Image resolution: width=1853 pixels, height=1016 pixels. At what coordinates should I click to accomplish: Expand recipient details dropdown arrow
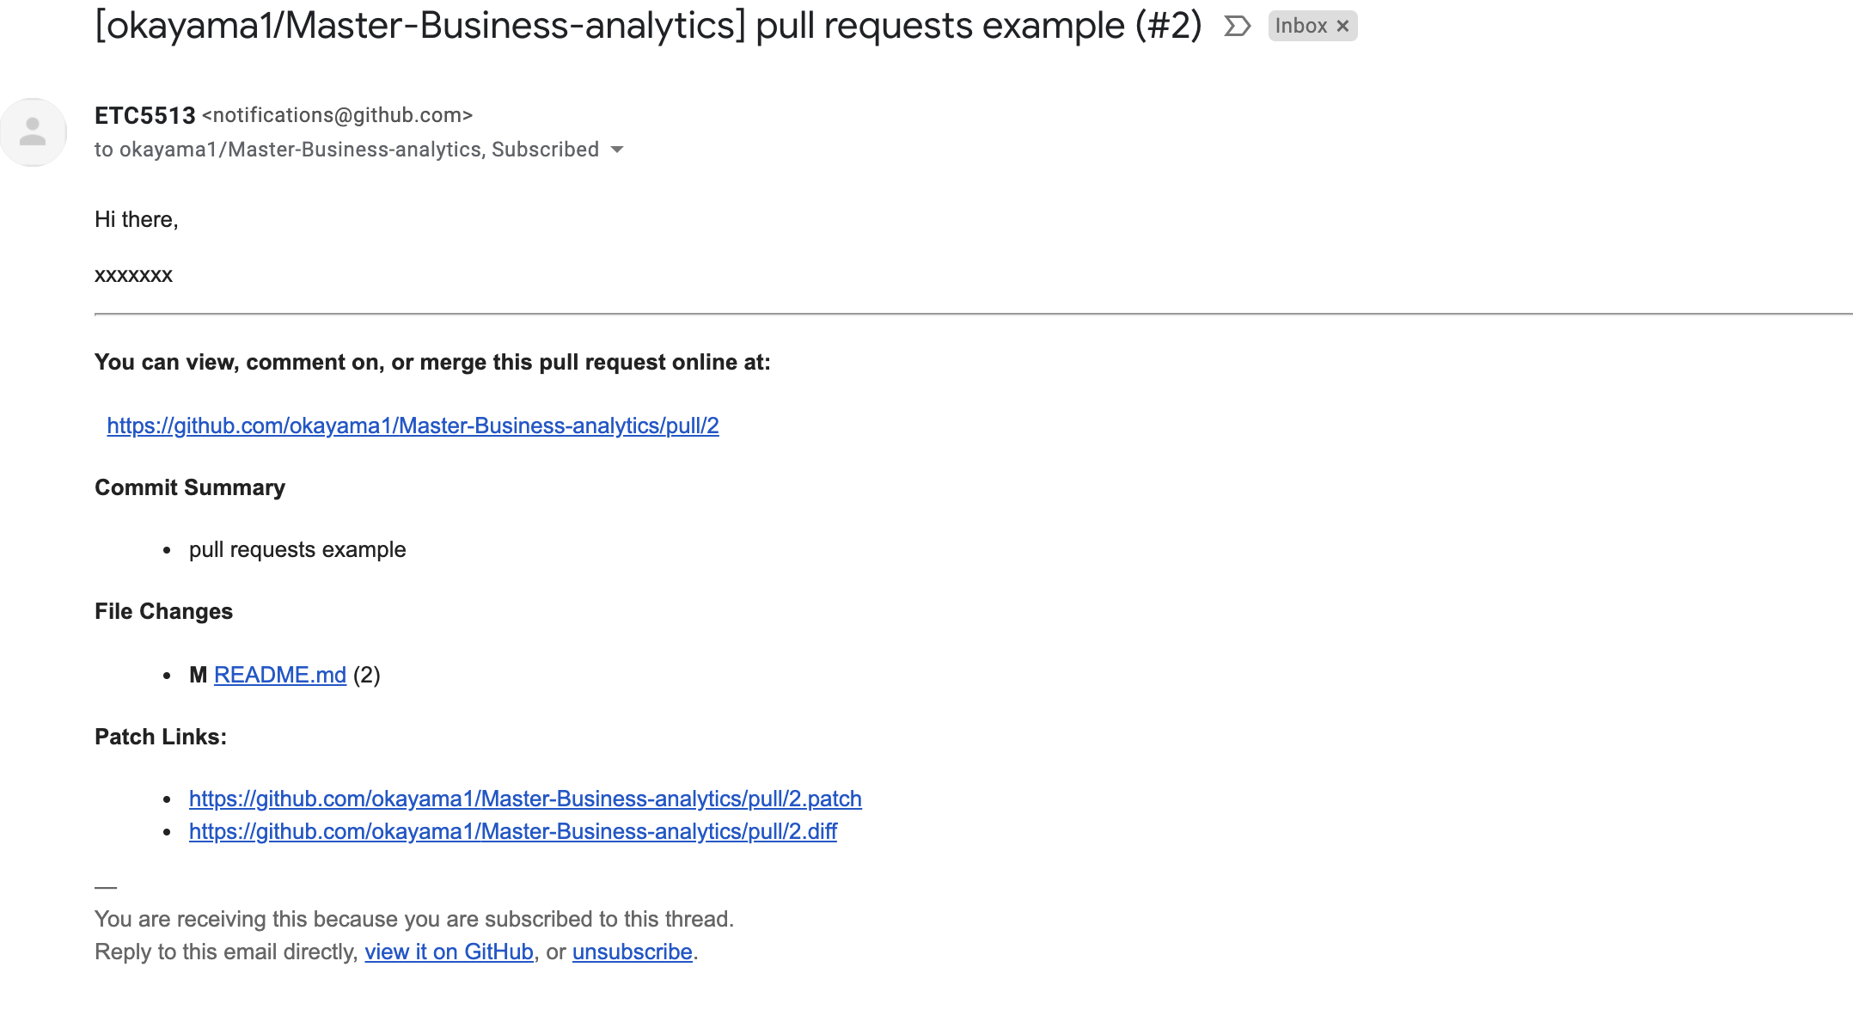(617, 150)
